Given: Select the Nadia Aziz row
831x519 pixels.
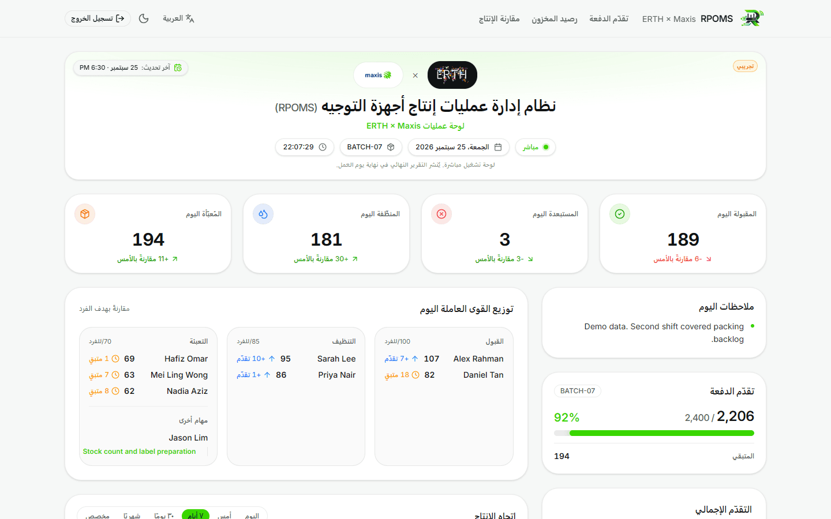Looking at the screenshot, I should tap(148, 391).
